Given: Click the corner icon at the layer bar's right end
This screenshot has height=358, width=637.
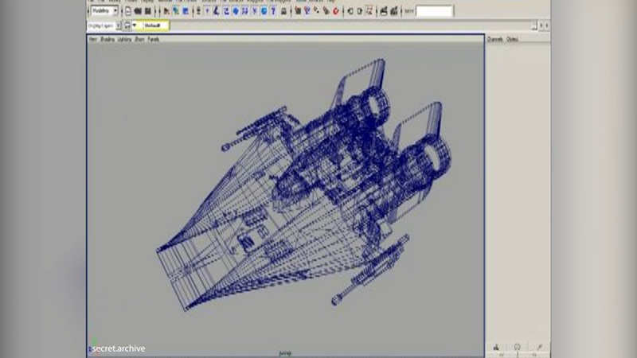Looking at the screenshot, I should pos(533,26).
